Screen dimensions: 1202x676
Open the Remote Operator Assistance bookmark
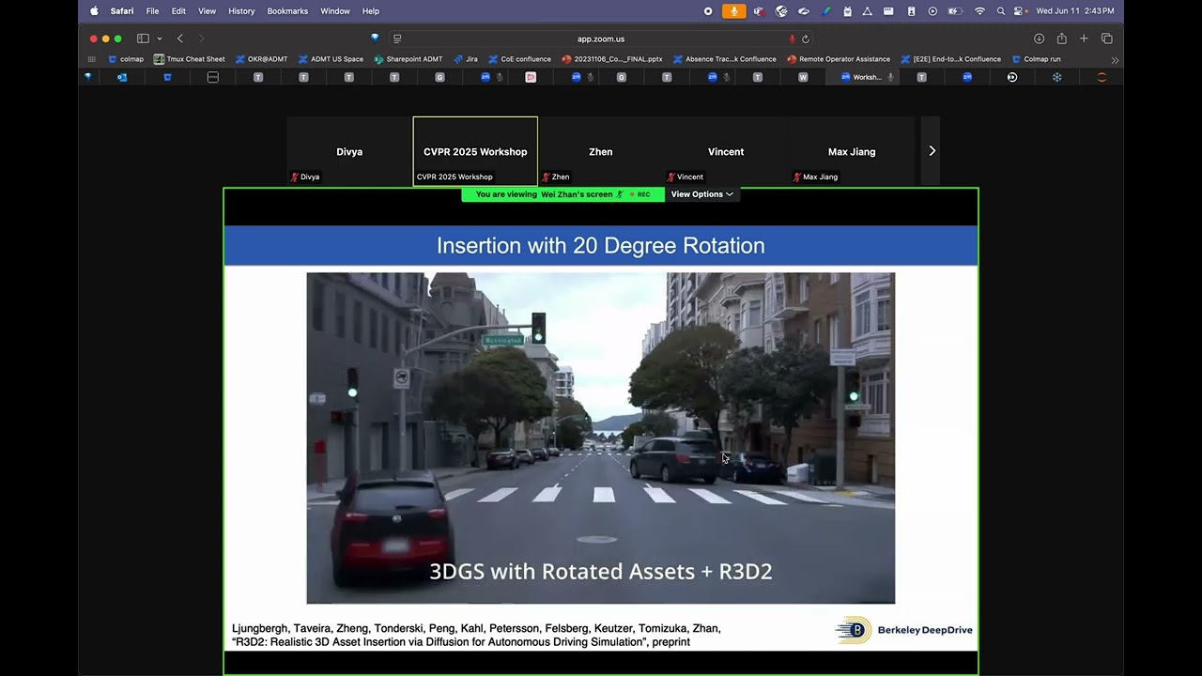coord(839,59)
